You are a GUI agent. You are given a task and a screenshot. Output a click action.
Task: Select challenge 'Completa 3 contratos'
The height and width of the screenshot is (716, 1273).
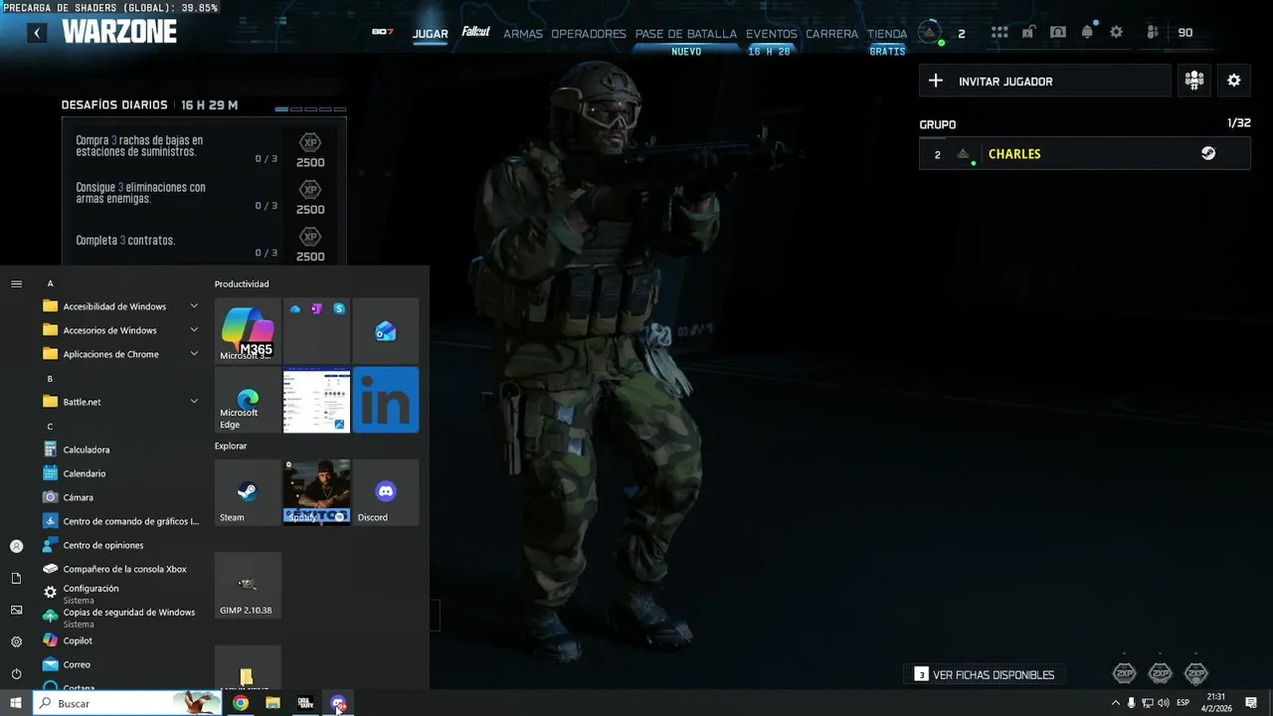pyautogui.click(x=204, y=241)
